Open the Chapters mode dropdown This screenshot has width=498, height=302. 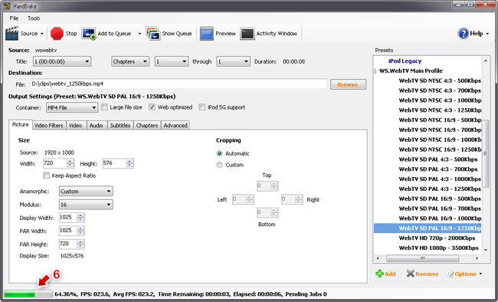pos(130,61)
